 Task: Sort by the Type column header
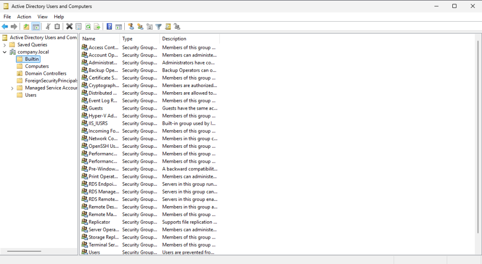[140, 39]
